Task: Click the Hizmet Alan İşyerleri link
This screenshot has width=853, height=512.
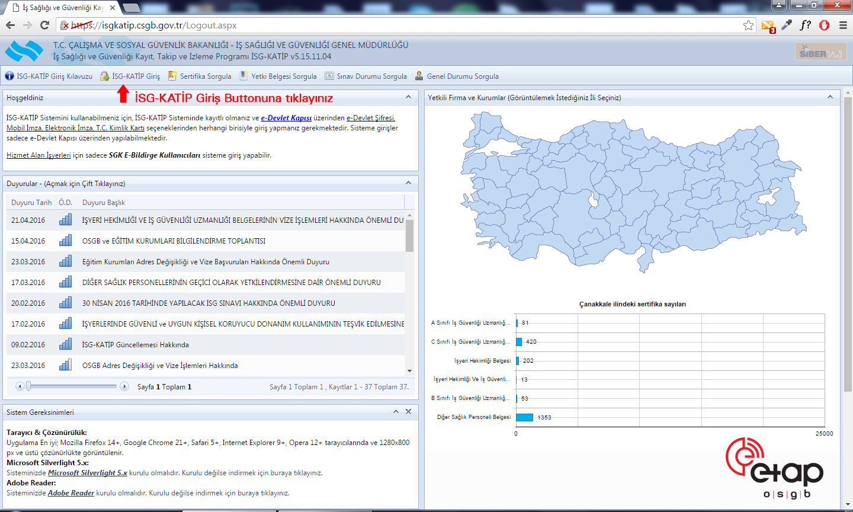Action: (39, 155)
